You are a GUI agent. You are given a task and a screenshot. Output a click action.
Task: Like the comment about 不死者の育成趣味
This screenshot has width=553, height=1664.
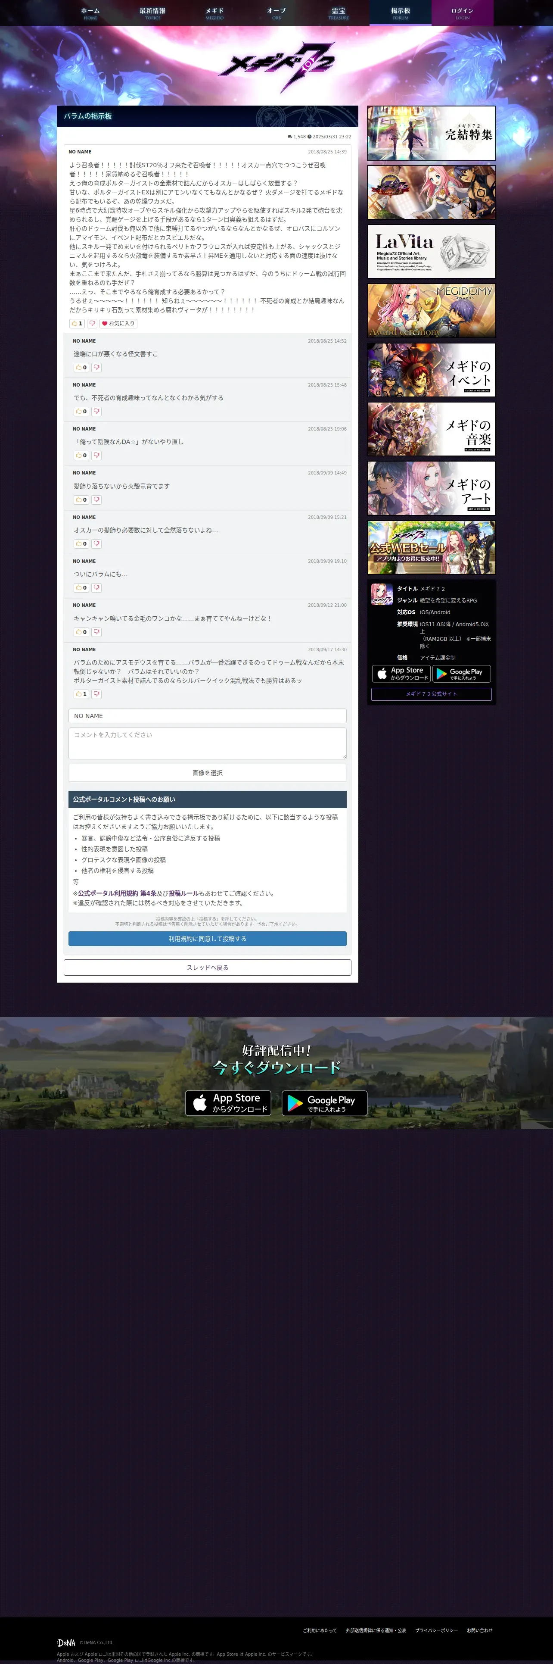[x=81, y=412]
